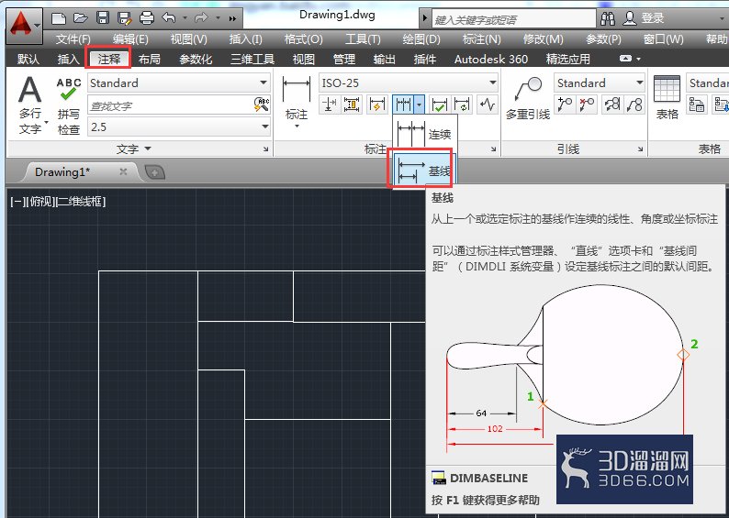
Task: Select the add leader icon
Action: (565, 105)
